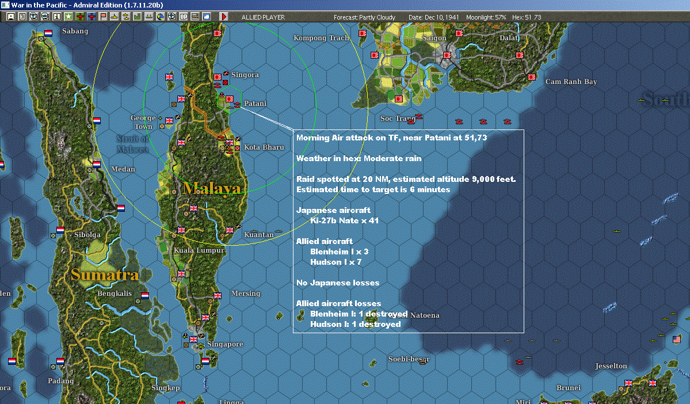Screen dimensions: 690x404
Task: Select the Dutch flag at Bengkalis
Action: point(145,296)
